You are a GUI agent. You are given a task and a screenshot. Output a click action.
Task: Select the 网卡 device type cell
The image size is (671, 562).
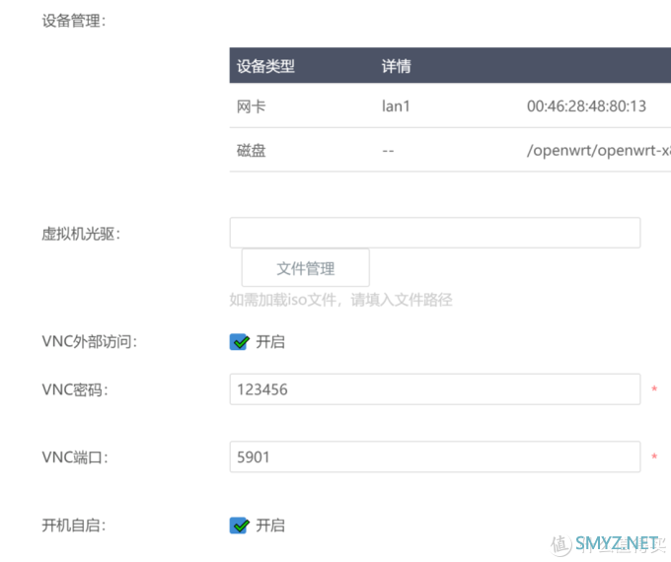click(252, 106)
